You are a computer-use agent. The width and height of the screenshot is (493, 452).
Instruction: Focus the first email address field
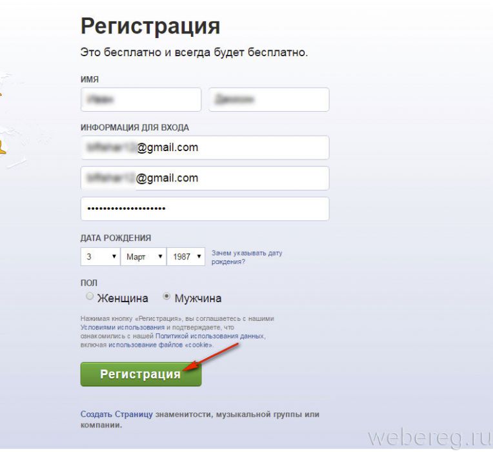click(205, 147)
